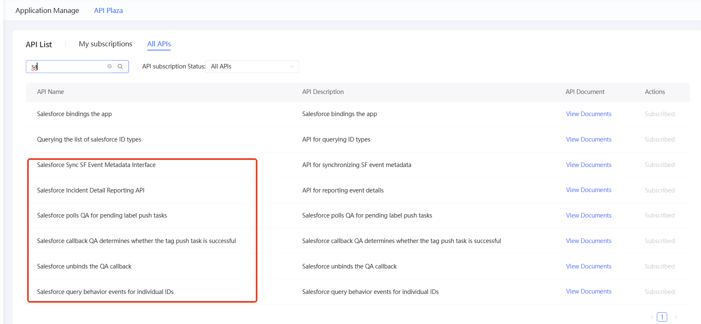
Task: Clear the search box text
Action: point(109,66)
